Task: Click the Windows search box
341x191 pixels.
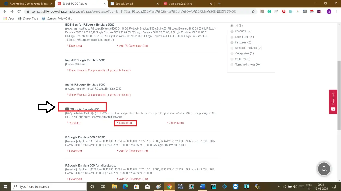Action: tap(49, 187)
